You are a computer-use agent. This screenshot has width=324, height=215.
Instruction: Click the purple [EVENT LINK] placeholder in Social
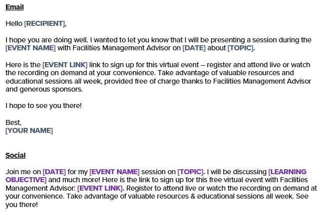[100, 188]
